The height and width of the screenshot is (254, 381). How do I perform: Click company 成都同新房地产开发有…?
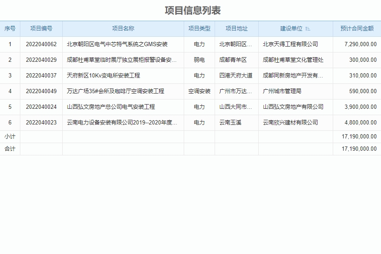click(x=293, y=76)
